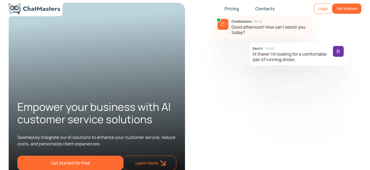
Task: Click the Login button
Action: coord(323,9)
